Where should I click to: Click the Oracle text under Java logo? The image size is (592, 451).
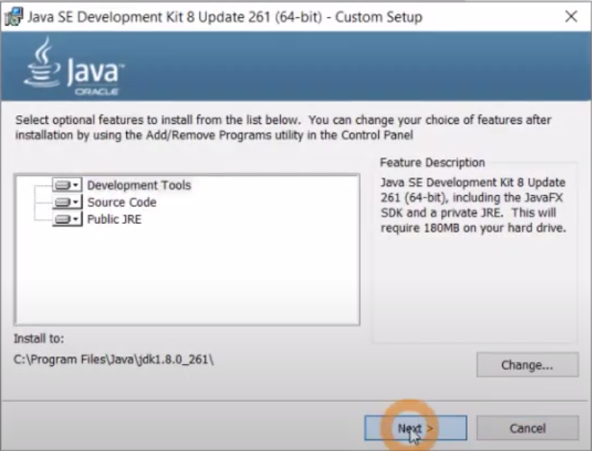97,91
